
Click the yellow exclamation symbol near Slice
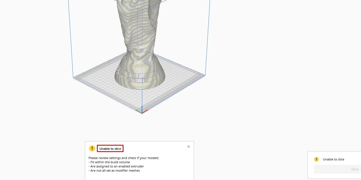(316, 159)
